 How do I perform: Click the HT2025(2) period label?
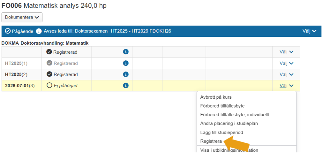click(x=16, y=74)
